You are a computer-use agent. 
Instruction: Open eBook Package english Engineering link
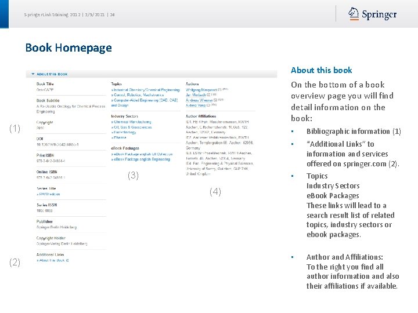click(x=140, y=159)
